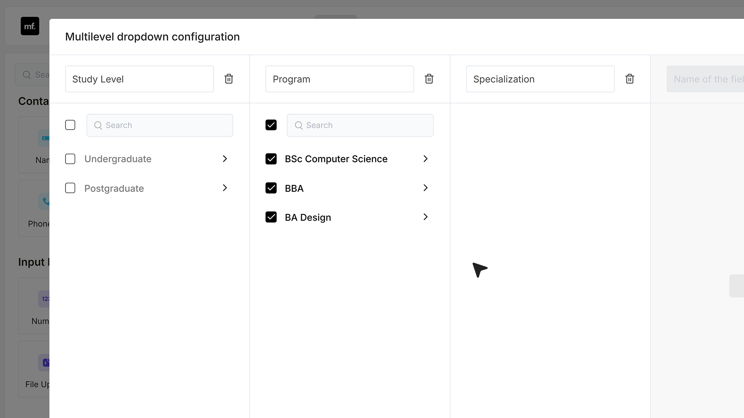Check the Postgraduate checkbox
This screenshot has width=744, height=418.
pos(70,188)
